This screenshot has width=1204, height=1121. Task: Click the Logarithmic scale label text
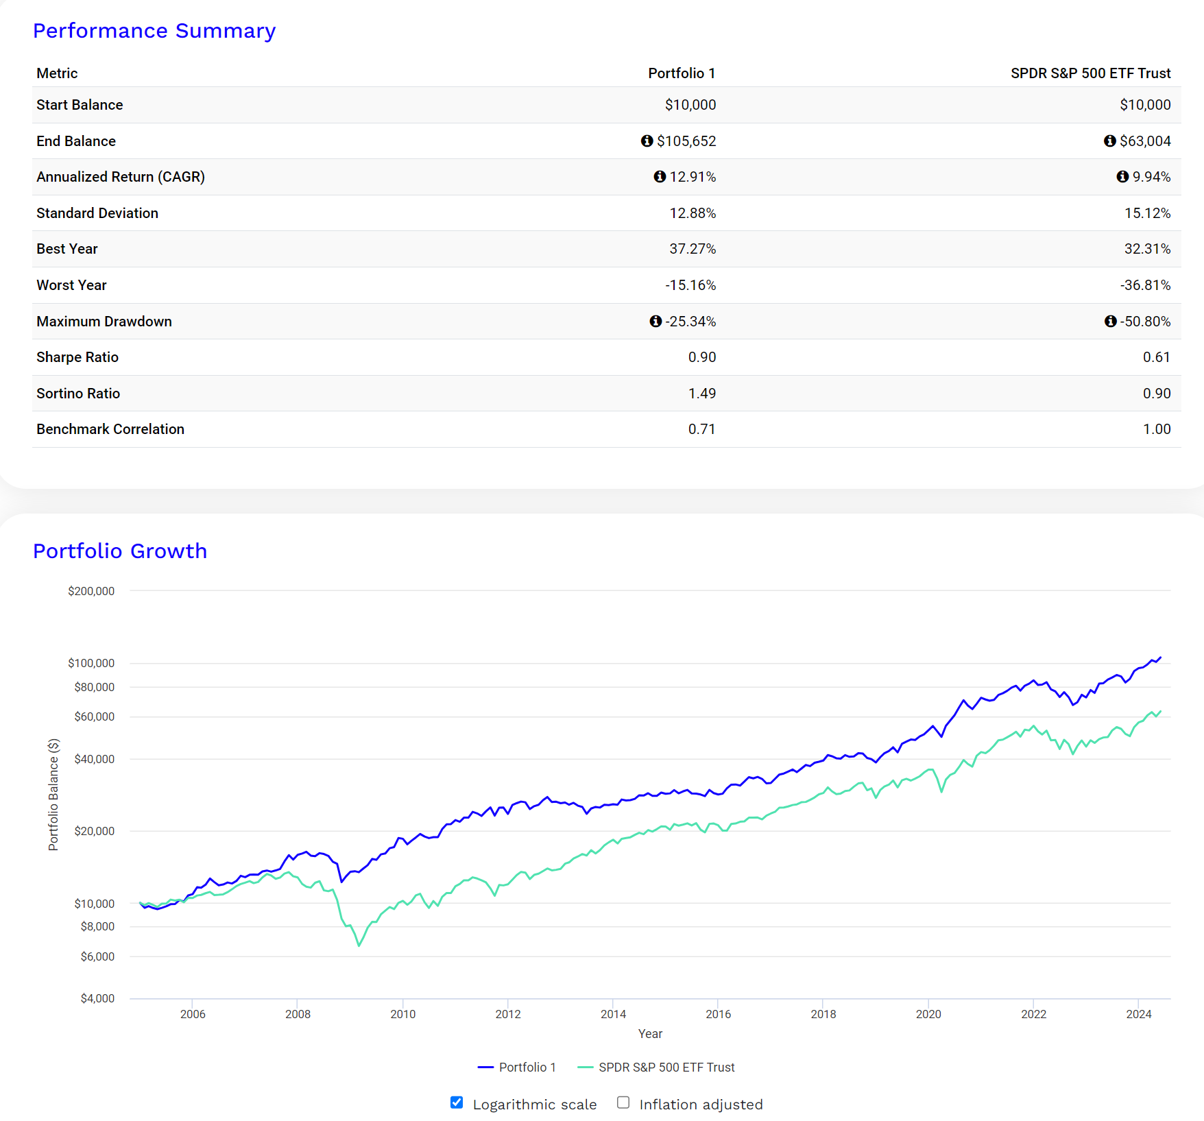point(535,1105)
